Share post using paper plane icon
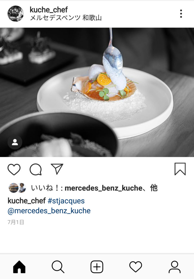This screenshot has width=194, height=279. [57, 169]
